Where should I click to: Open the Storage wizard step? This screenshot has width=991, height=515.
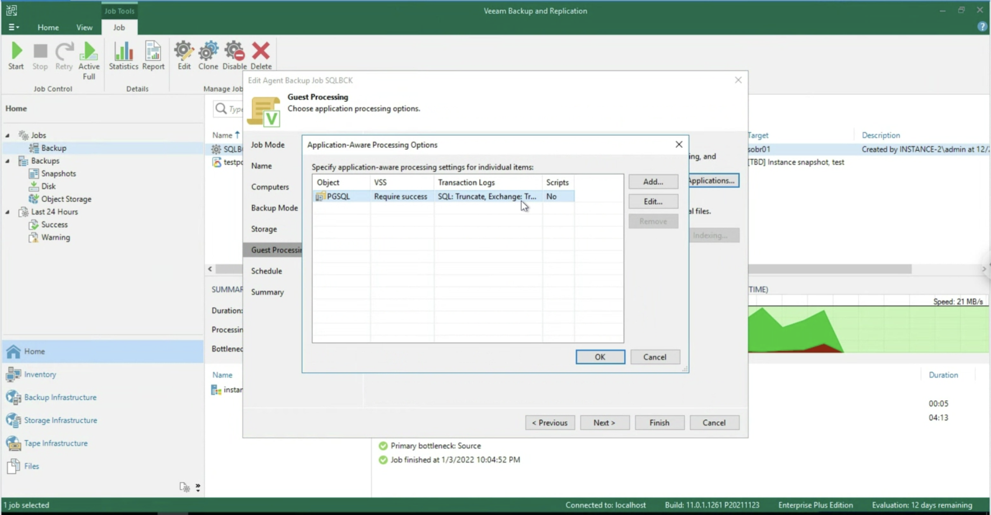pyautogui.click(x=264, y=229)
